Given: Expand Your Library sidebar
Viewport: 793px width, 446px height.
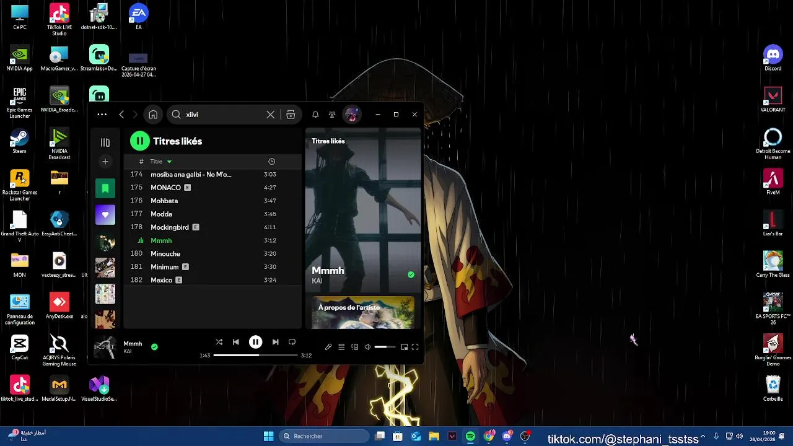Looking at the screenshot, I should pos(105,142).
